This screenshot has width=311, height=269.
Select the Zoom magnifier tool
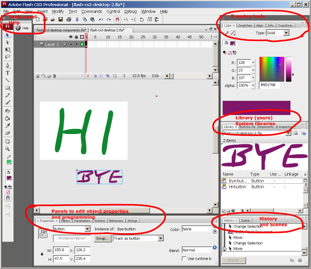coord(8,149)
